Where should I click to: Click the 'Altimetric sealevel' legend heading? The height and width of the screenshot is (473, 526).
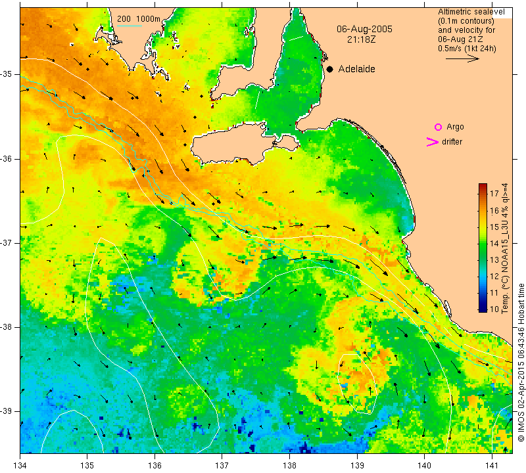pyautogui.click(x=471, y=12)
